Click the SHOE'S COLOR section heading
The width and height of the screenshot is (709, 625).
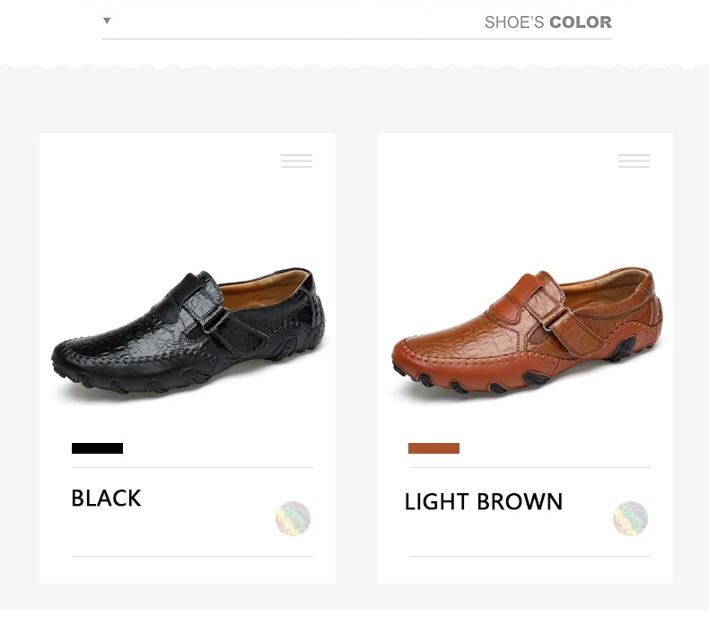[547, 22]
